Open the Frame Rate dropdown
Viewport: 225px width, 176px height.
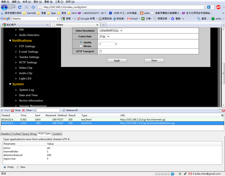tap(104, 36)
